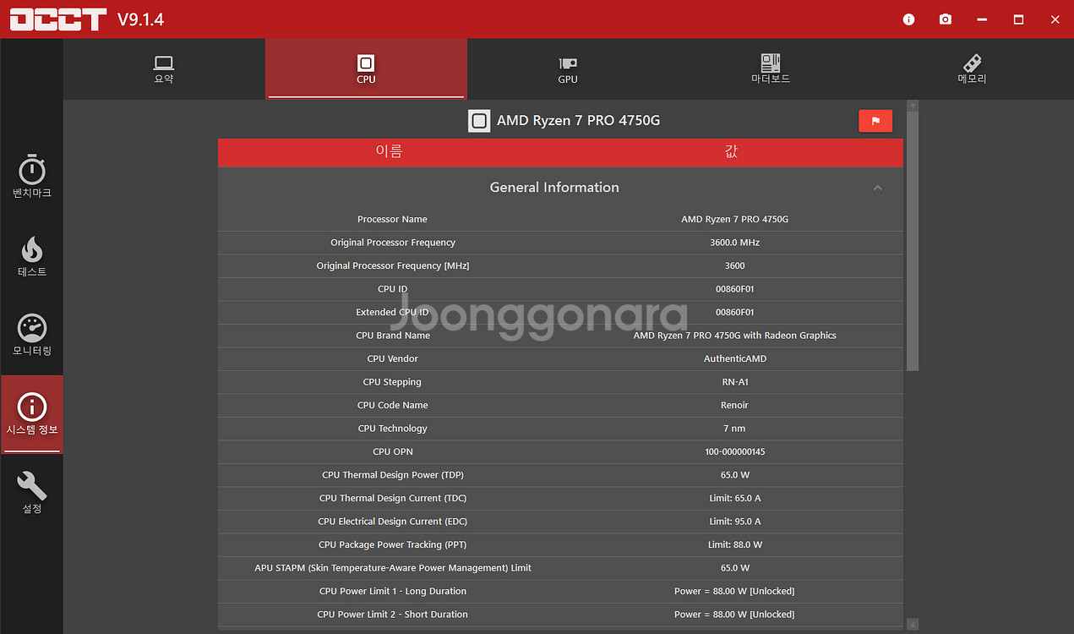Click the CPU chip icon beside the processor name

(x=479, y=120)
